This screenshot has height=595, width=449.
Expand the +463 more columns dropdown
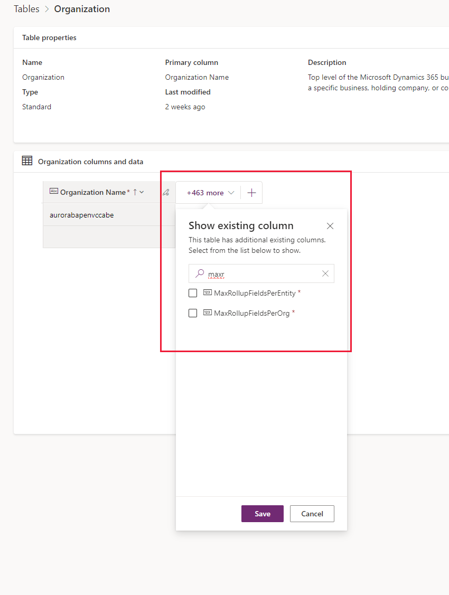210,193
